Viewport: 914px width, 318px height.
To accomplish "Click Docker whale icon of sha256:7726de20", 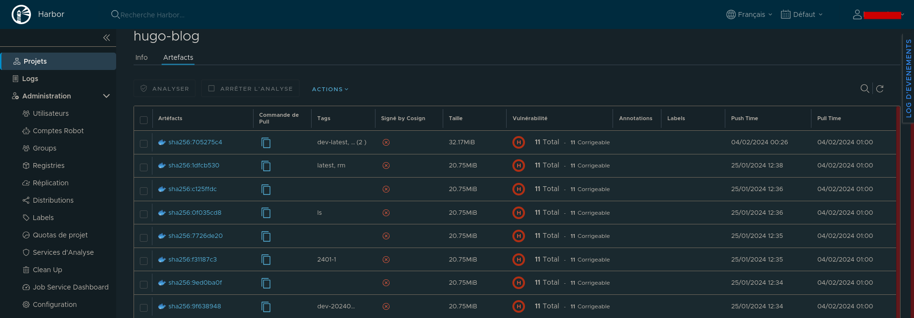I will click(162, 236).
